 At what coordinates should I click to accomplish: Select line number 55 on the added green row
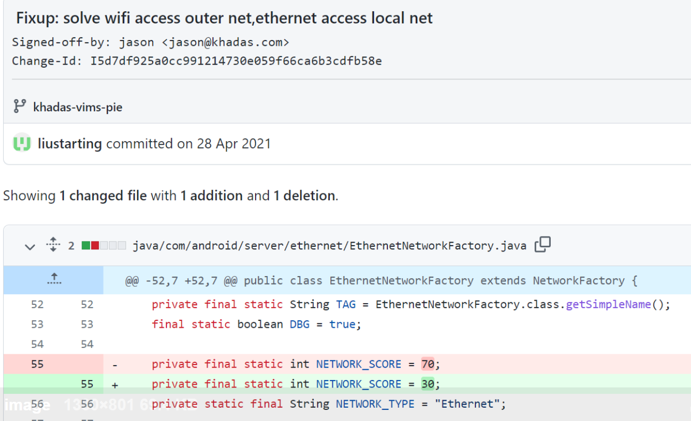pos(86,384)
